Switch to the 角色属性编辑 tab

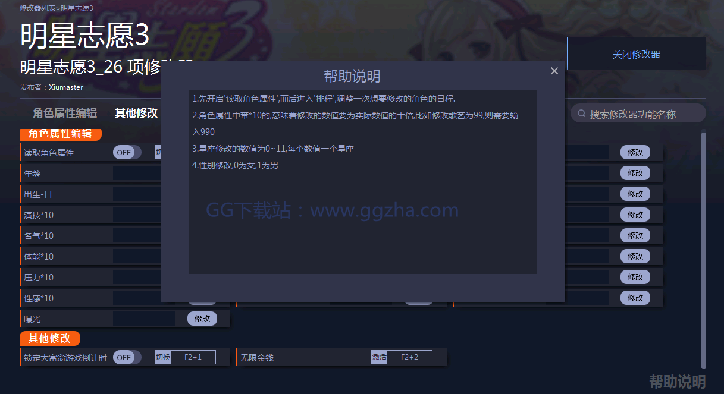[x=65, y=113]
